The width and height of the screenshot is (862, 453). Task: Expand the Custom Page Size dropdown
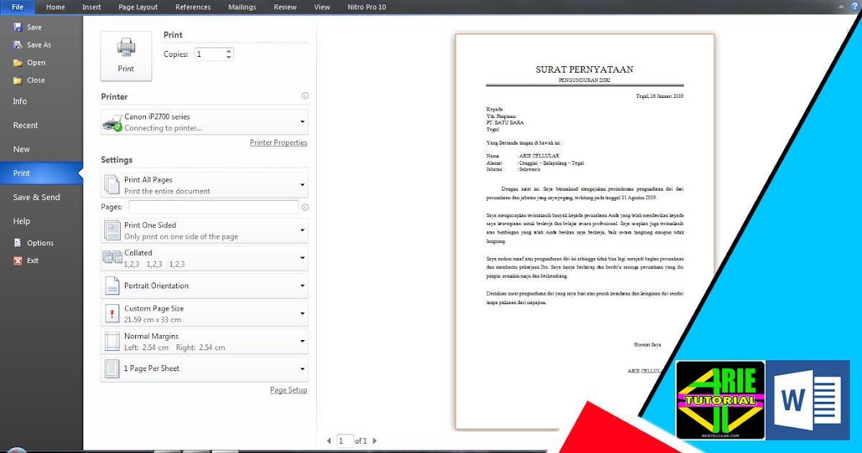coord(302,314)
